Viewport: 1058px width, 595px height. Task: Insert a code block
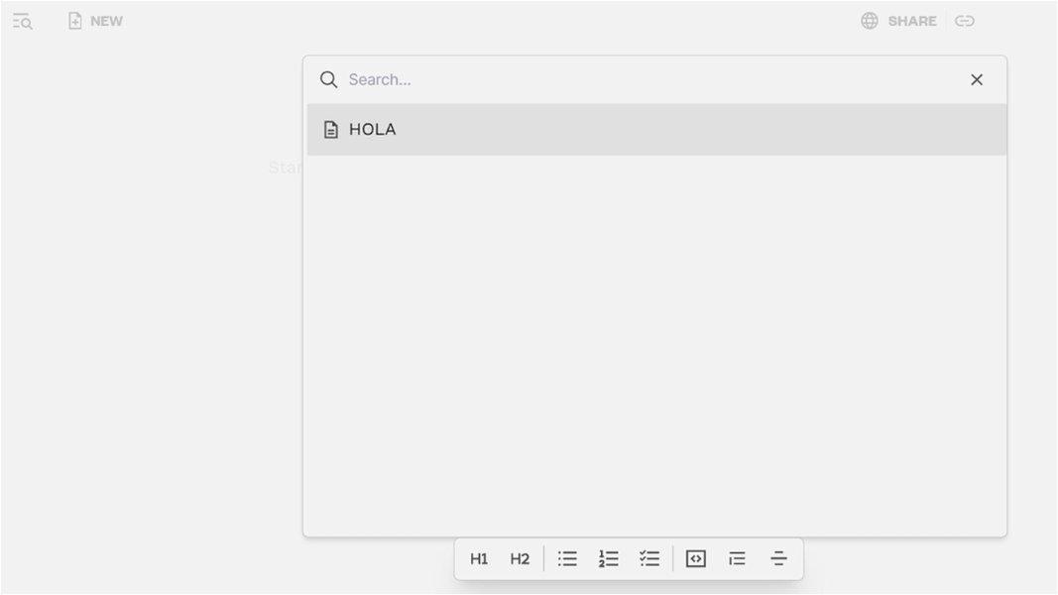coord(696,558)
